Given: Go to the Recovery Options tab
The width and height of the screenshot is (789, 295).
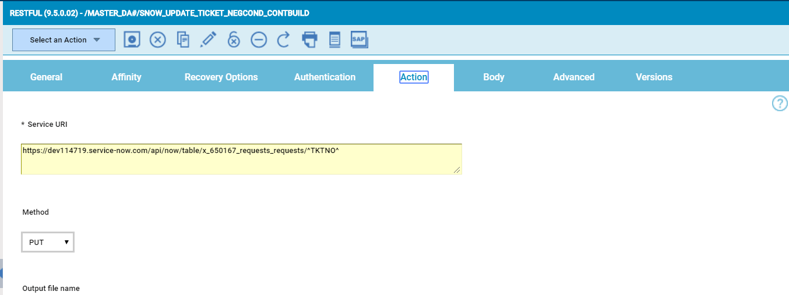Looking at the screenshot, I should tap(221, 77).
